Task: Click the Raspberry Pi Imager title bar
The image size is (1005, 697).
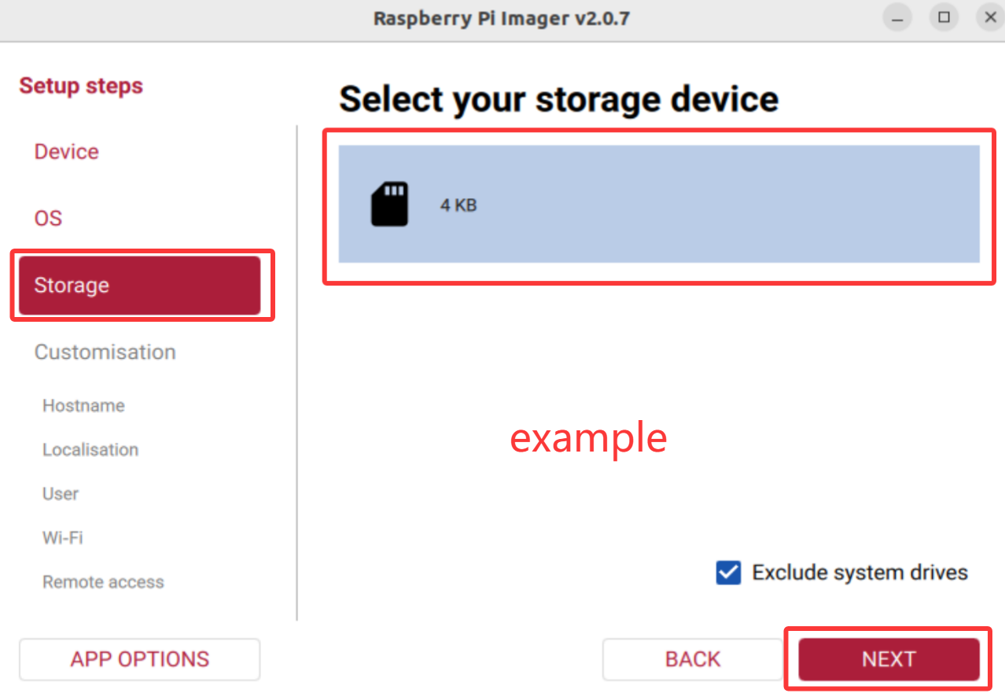Action: (x=502, y=18)
